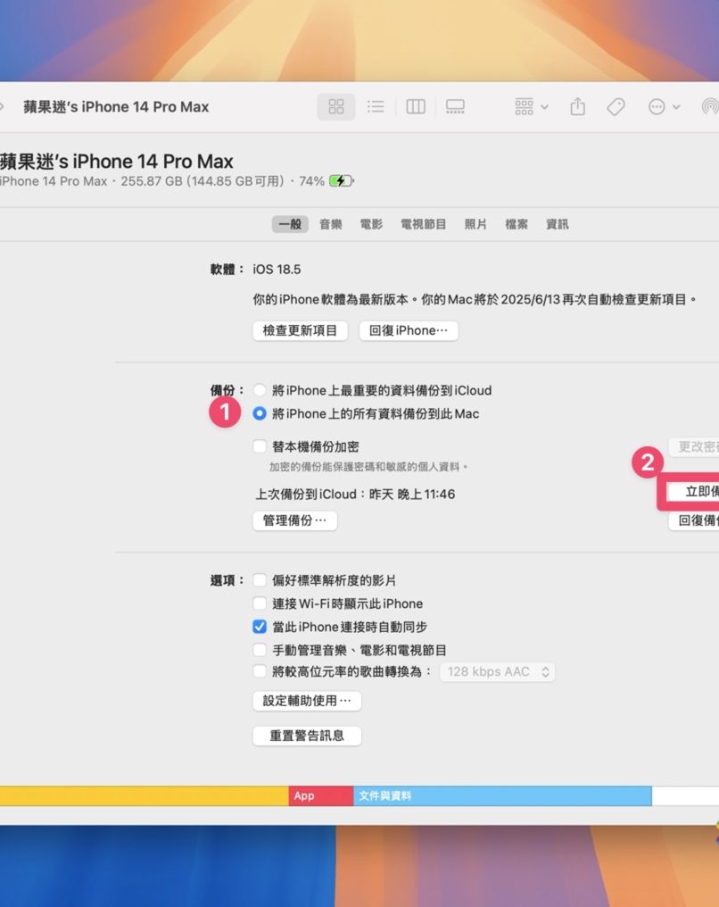Image resolution: width=719 pixels, height=907 pixels.
Task: Disable automatic sync when iPhone connects
Action: [260, 627]
